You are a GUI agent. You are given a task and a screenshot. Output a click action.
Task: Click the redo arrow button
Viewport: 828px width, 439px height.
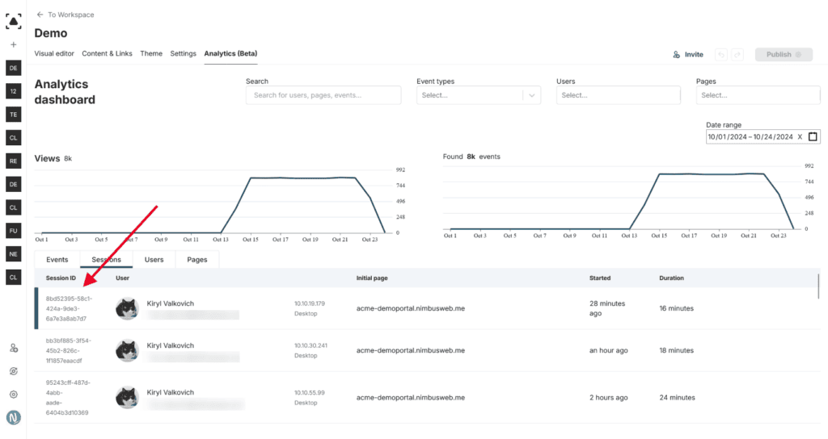[737, 54]
